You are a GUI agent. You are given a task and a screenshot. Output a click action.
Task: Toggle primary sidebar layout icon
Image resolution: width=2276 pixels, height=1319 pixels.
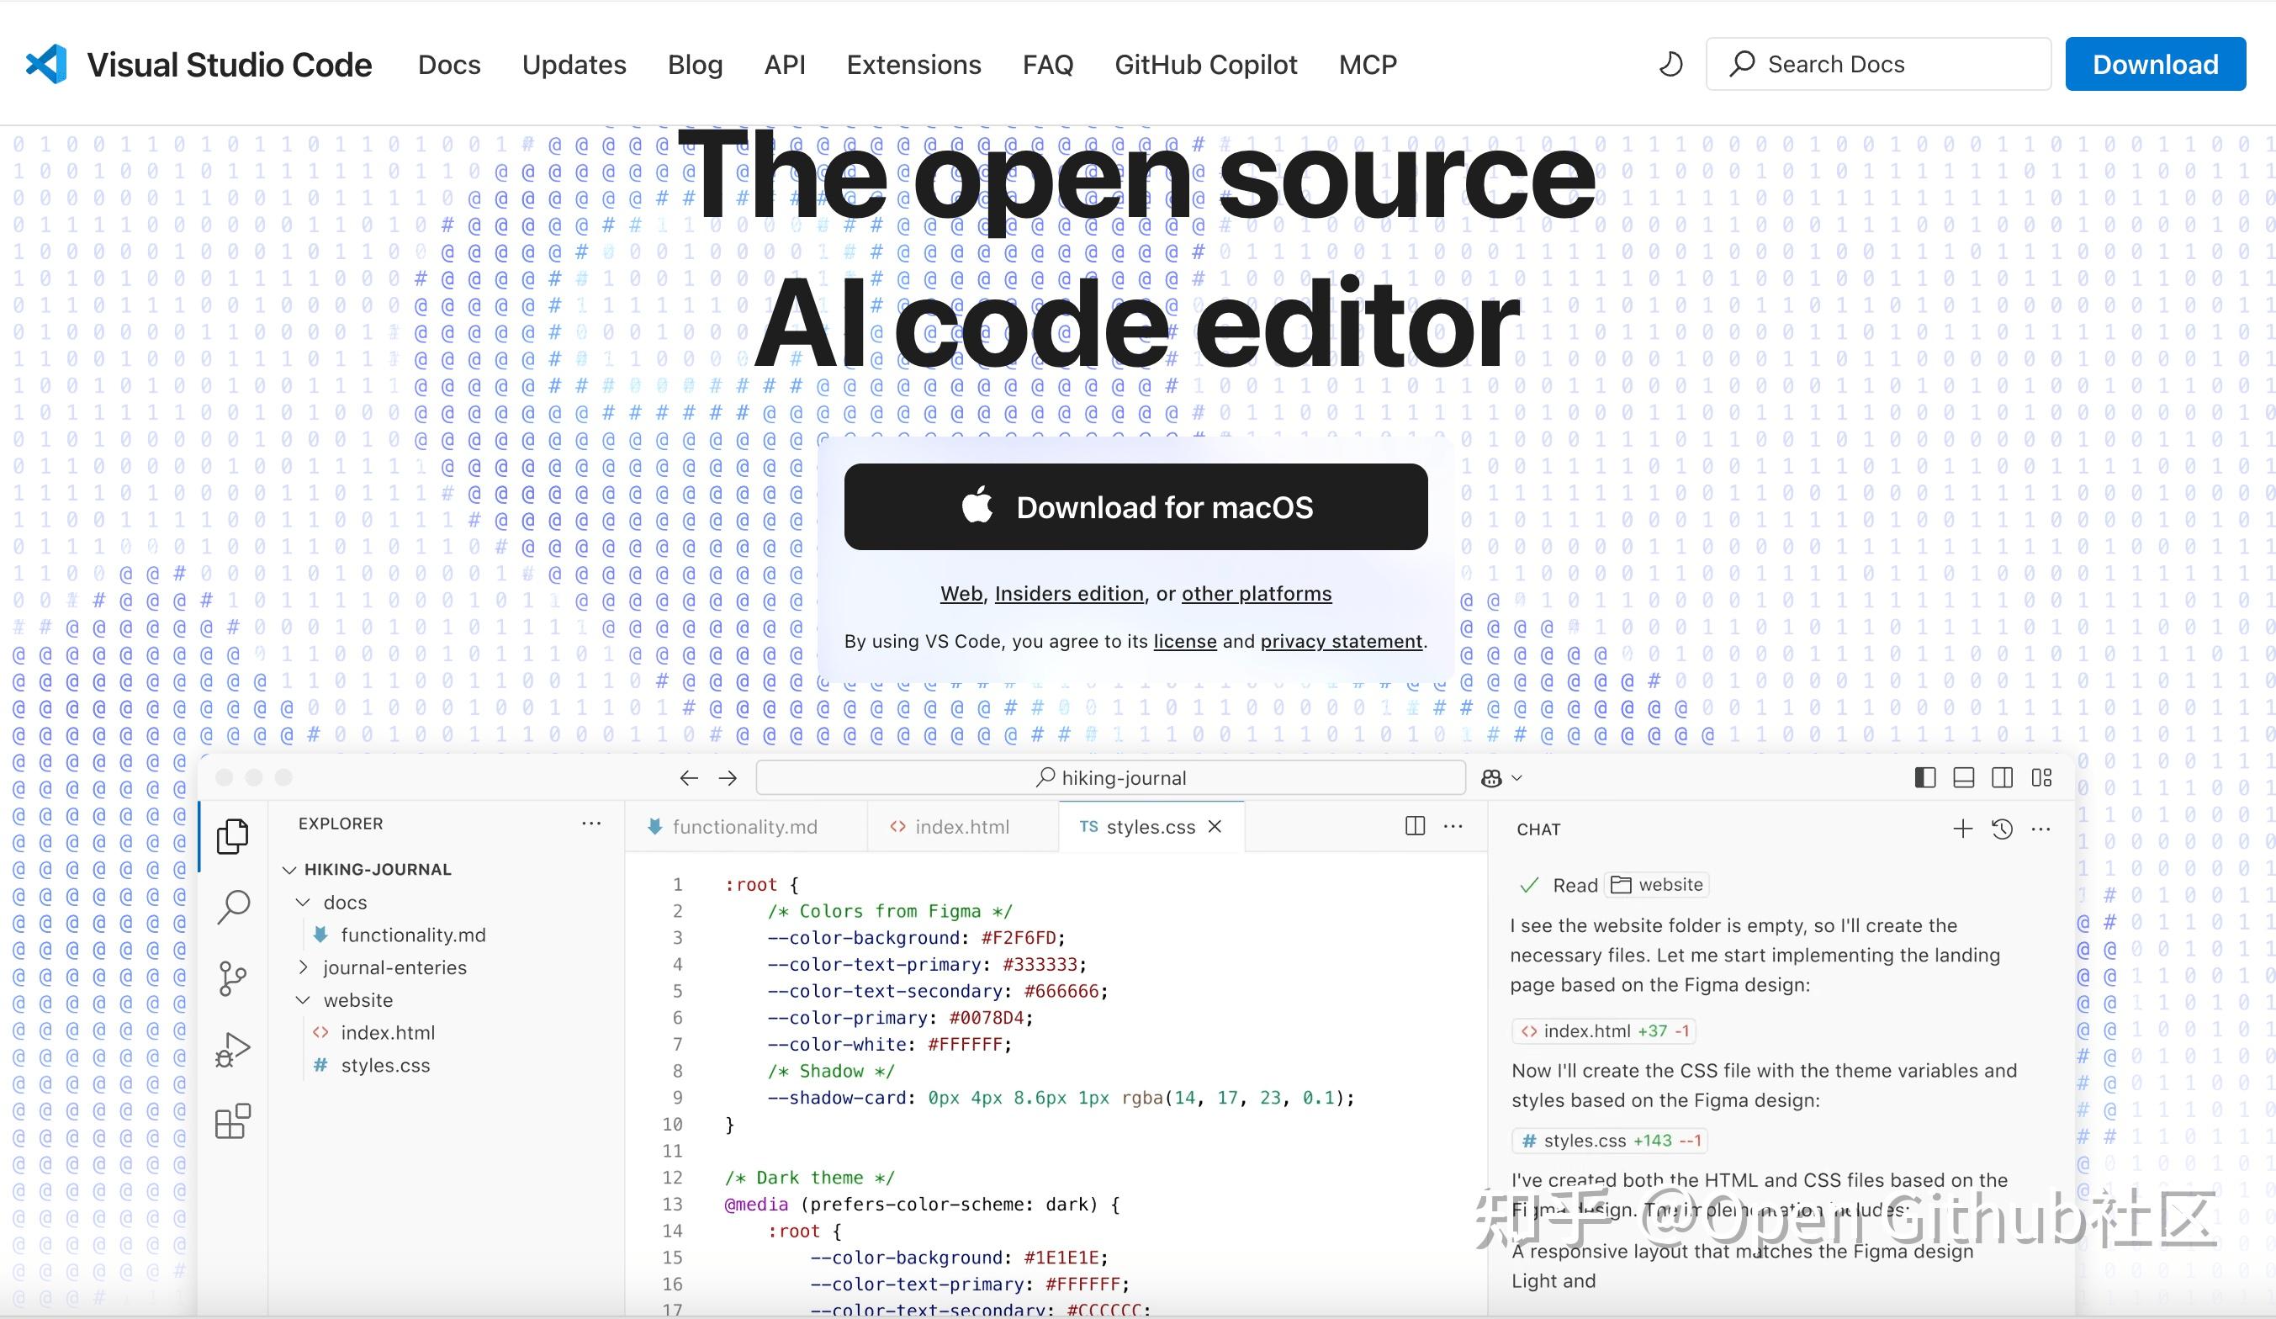tap(1924, 778)
